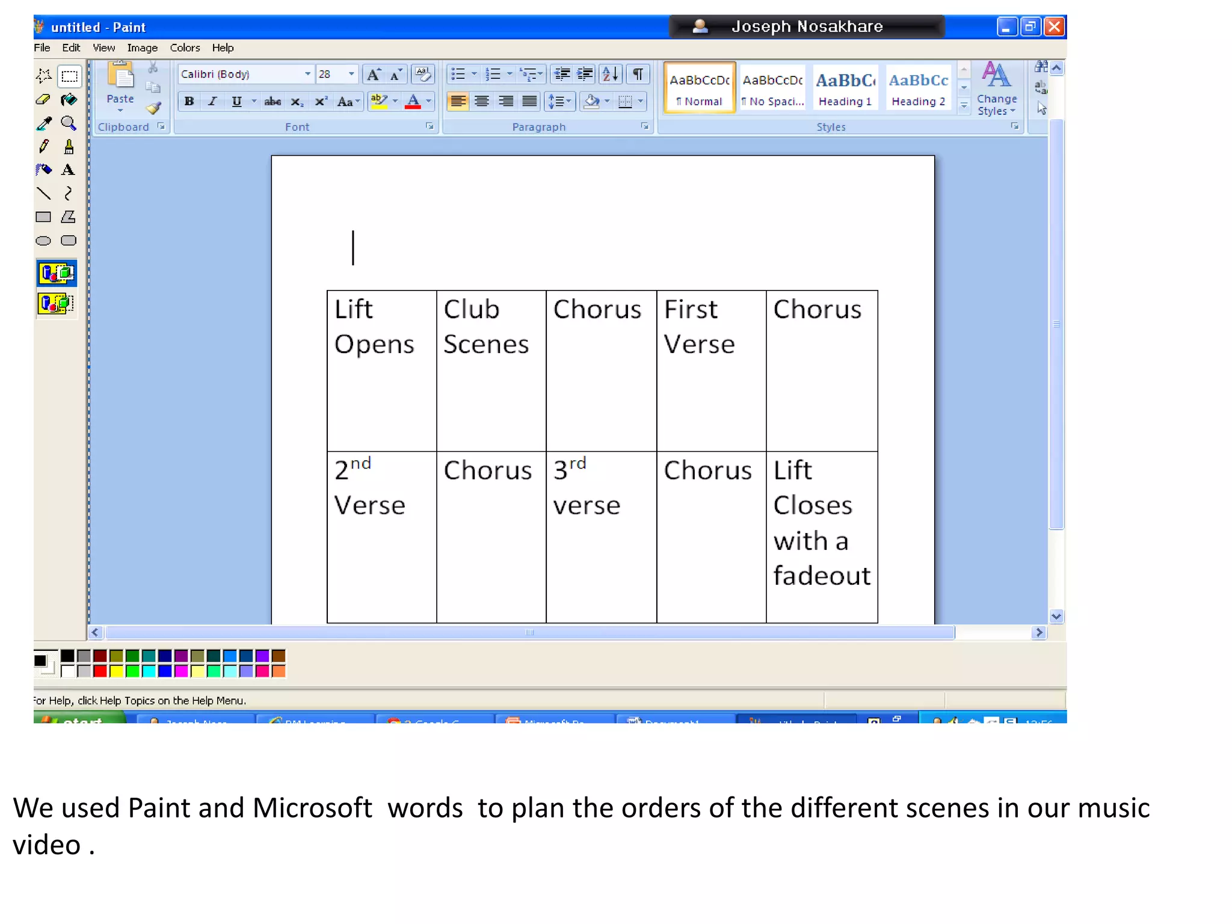1232x924 pixels.
Task: Apply the Normal style
Action: (x=700, y=88)
